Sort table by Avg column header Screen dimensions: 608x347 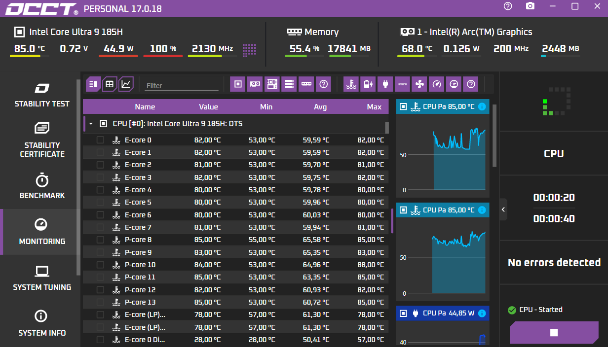[x=320, y=106]
